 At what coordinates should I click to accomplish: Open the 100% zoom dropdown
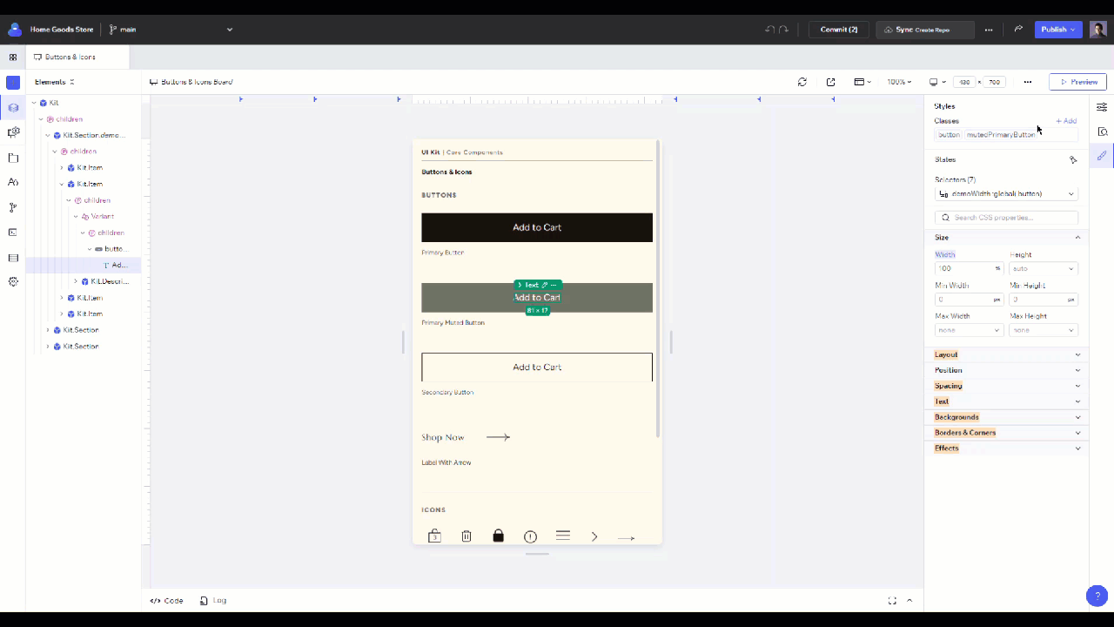click(x=899, y=82)
